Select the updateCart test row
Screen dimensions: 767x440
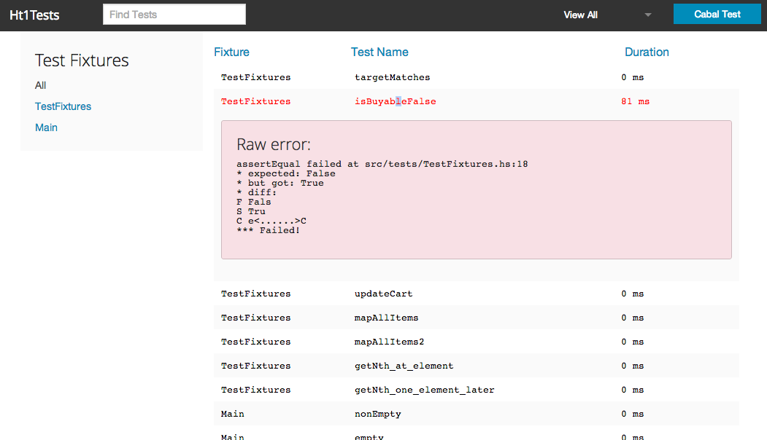coord(477,294)
